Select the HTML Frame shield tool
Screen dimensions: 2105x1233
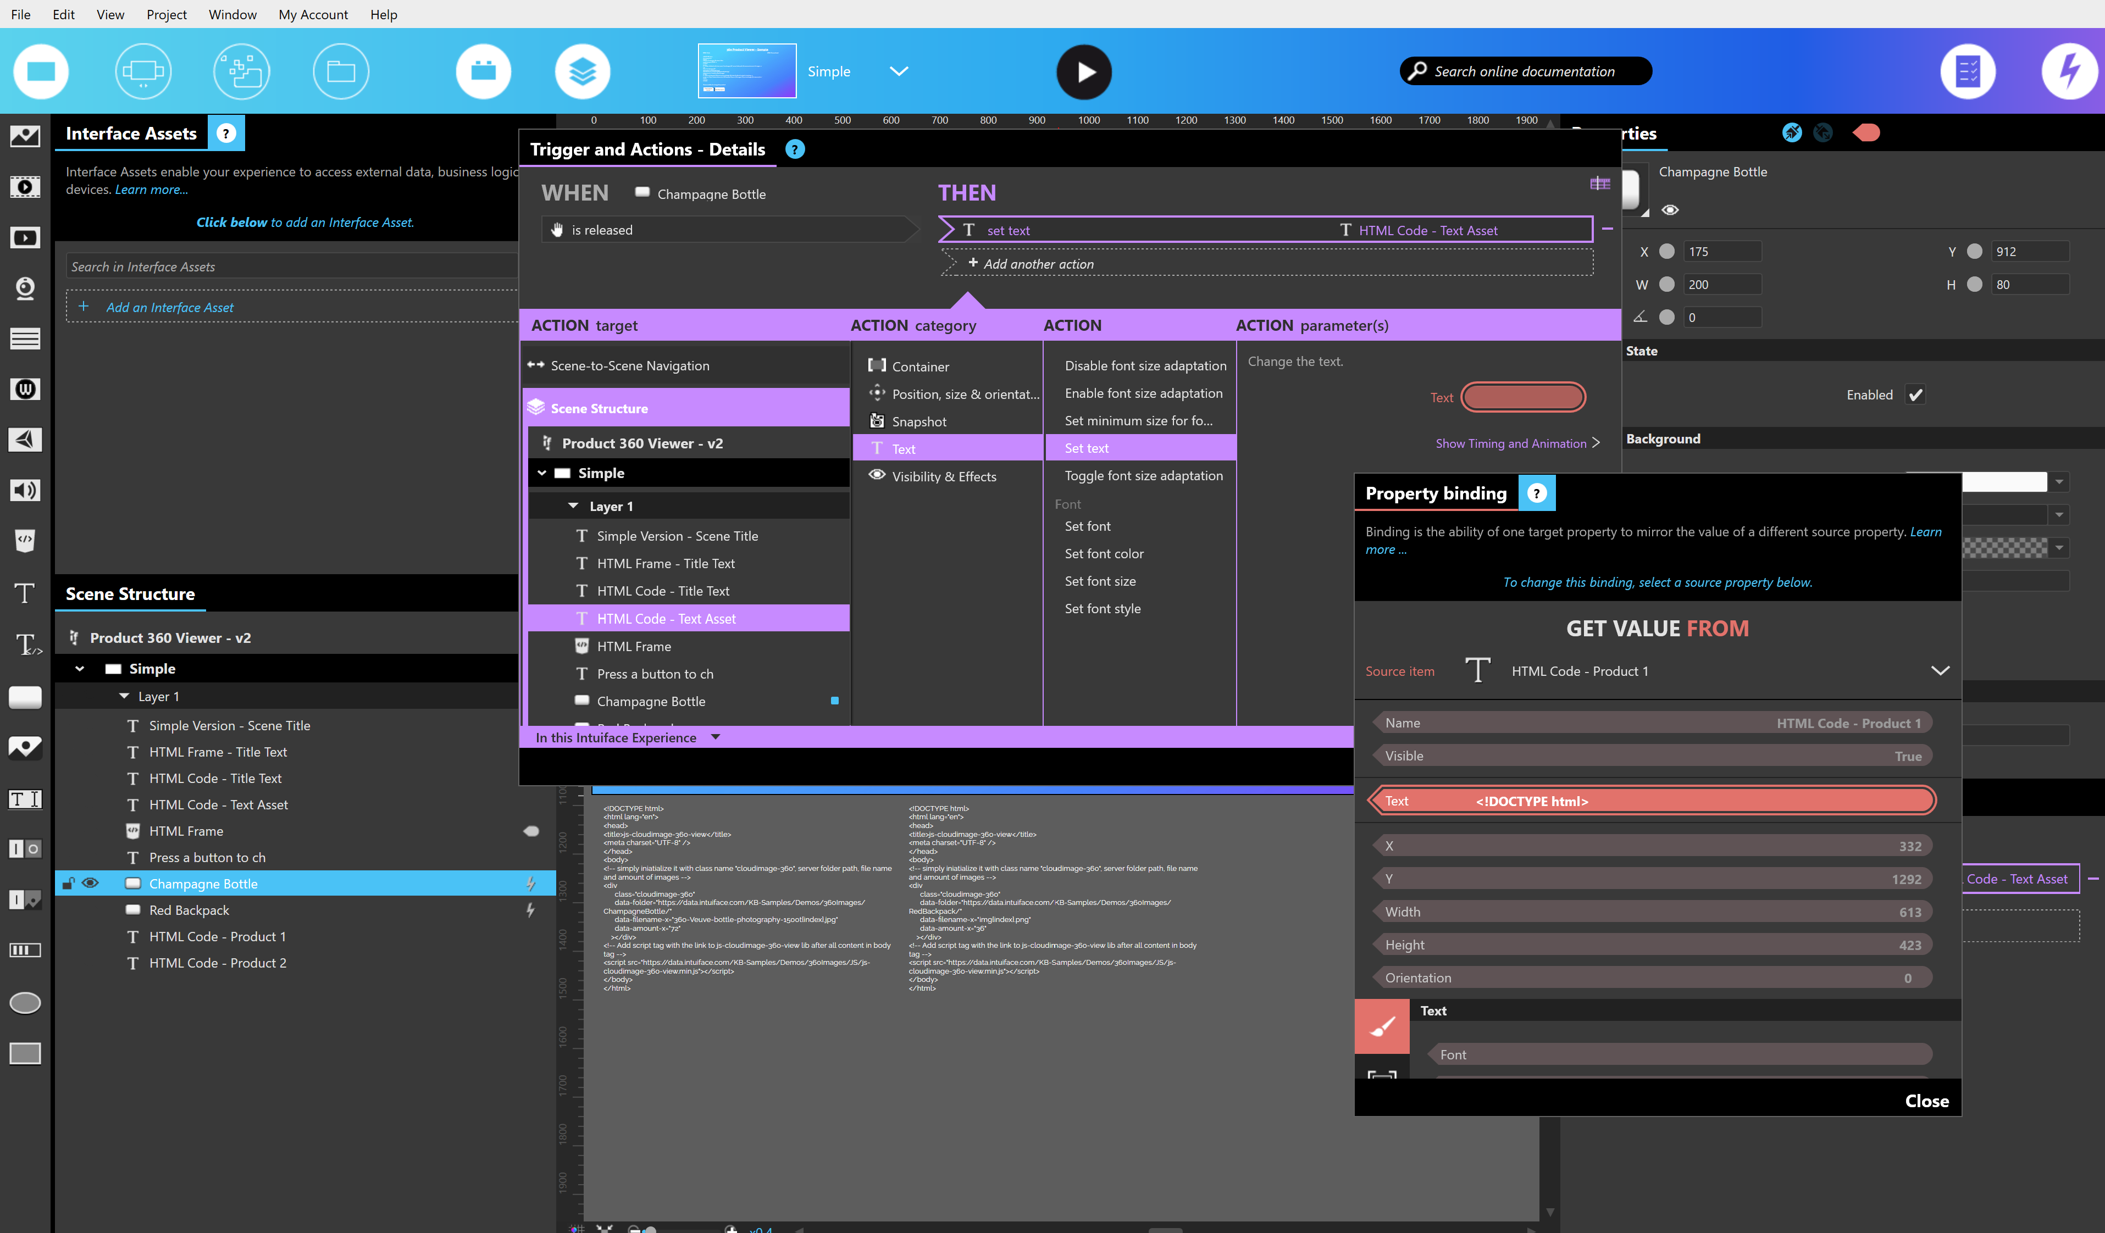(25, 541)
